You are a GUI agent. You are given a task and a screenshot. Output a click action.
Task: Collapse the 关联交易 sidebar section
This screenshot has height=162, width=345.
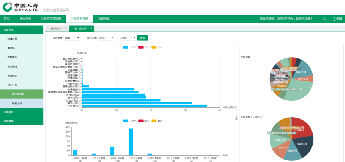pos(39,30)
